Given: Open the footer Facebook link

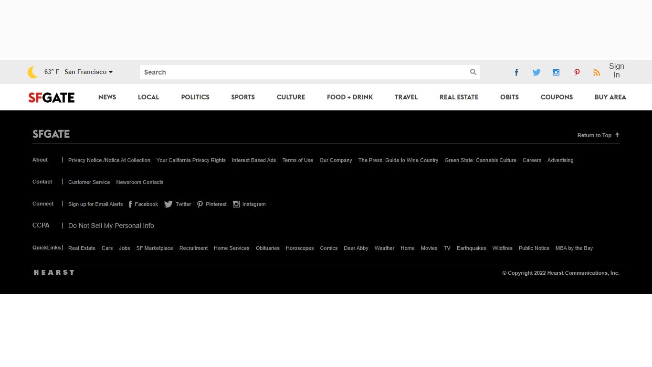Looking at the screenshot, I should point(143,204).
